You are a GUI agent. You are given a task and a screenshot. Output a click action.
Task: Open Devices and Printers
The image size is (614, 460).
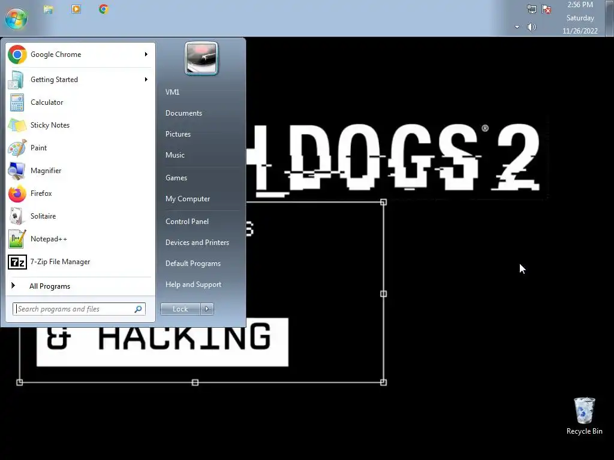(197, 243)
